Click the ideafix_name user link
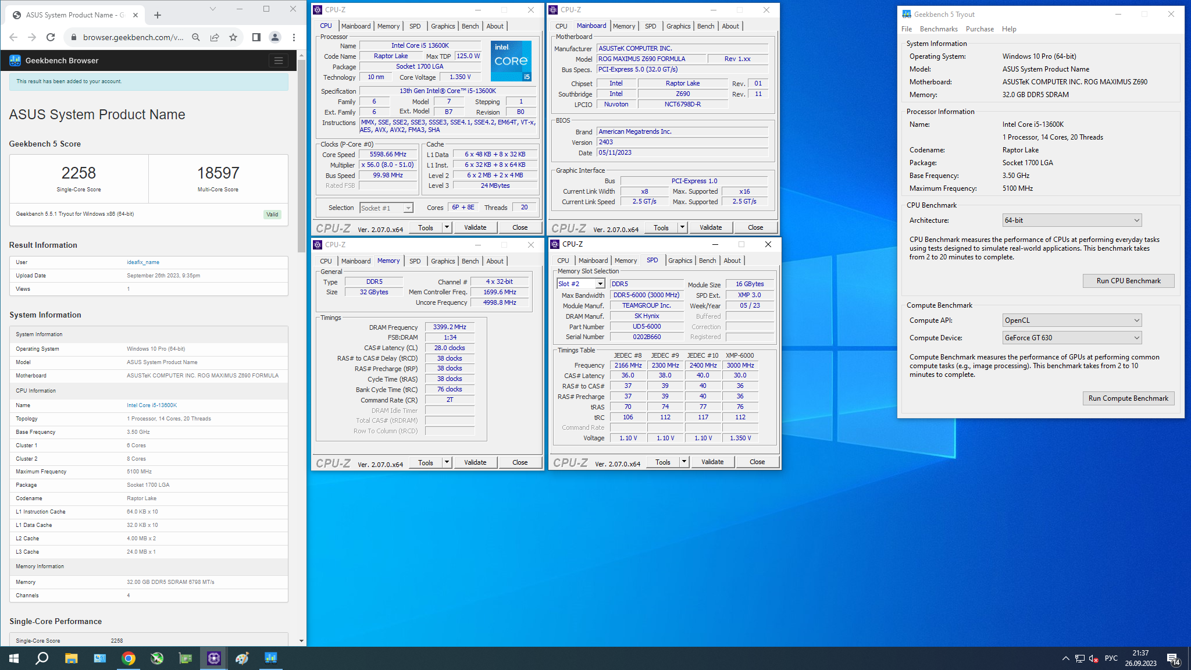 (143, 262)
